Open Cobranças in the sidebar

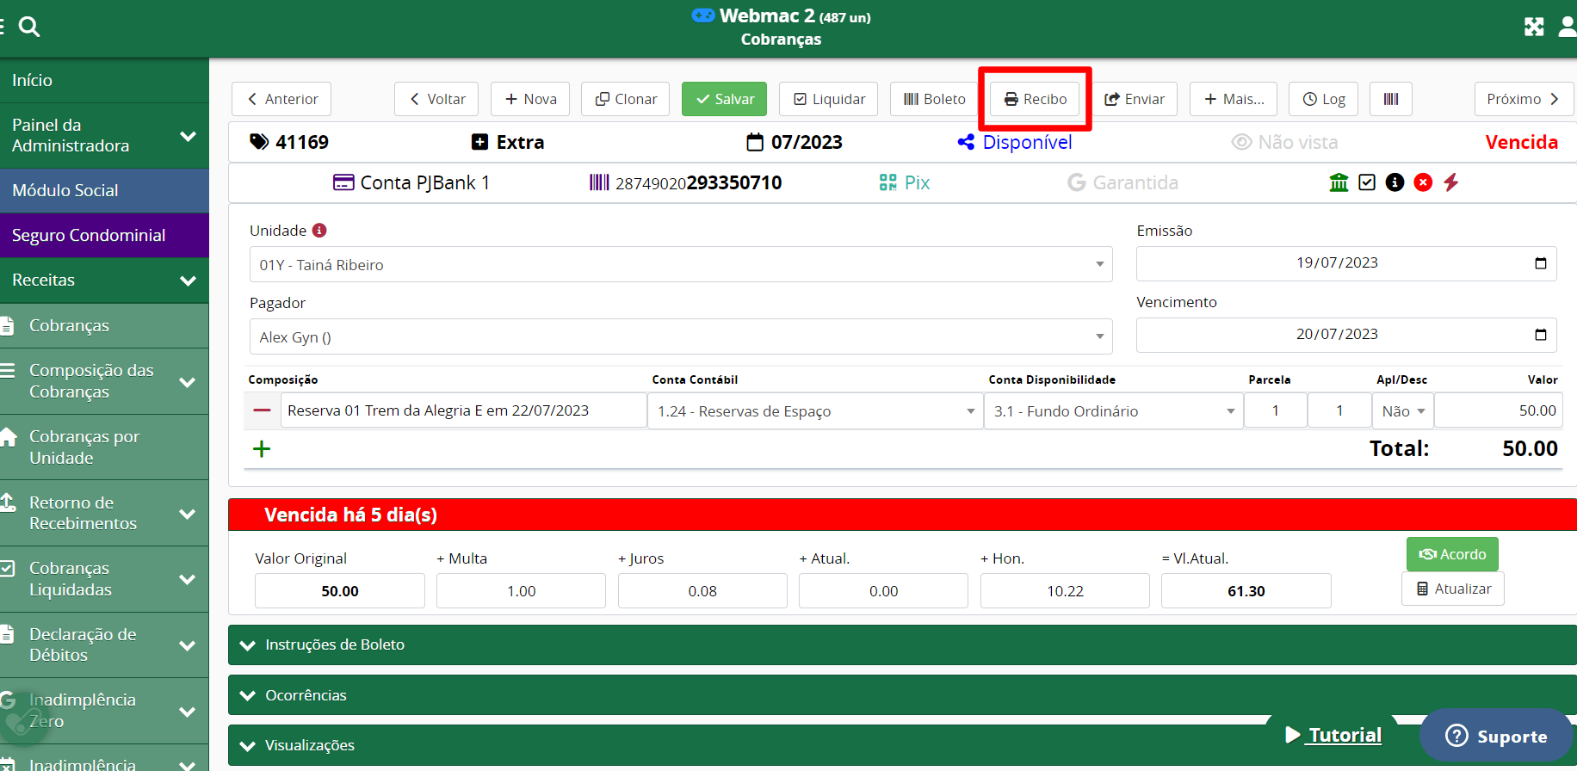[x=69, y=325]
